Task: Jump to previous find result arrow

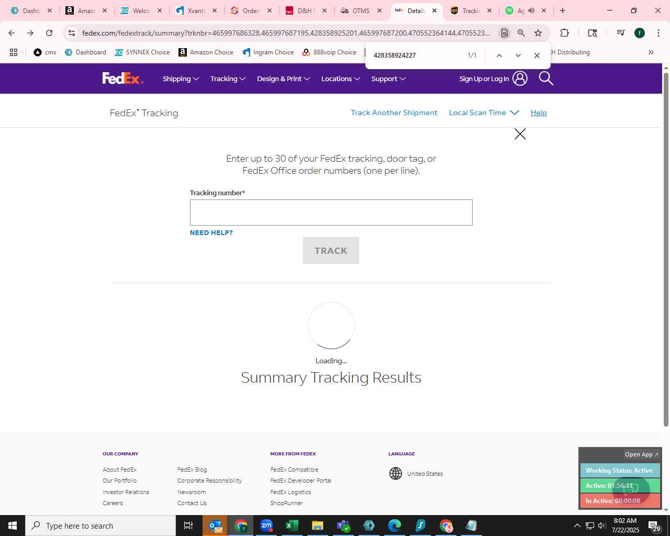Action: coord(499,55)
